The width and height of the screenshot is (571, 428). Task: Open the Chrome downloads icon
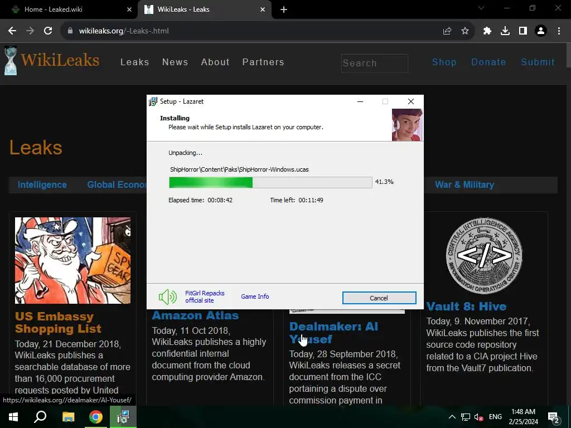(505, 31)
